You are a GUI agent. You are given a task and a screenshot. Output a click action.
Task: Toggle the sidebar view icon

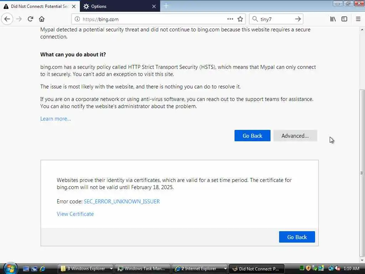coord(344,19)
